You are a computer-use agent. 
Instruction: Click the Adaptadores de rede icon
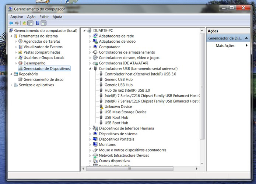(x=95, y=36)
